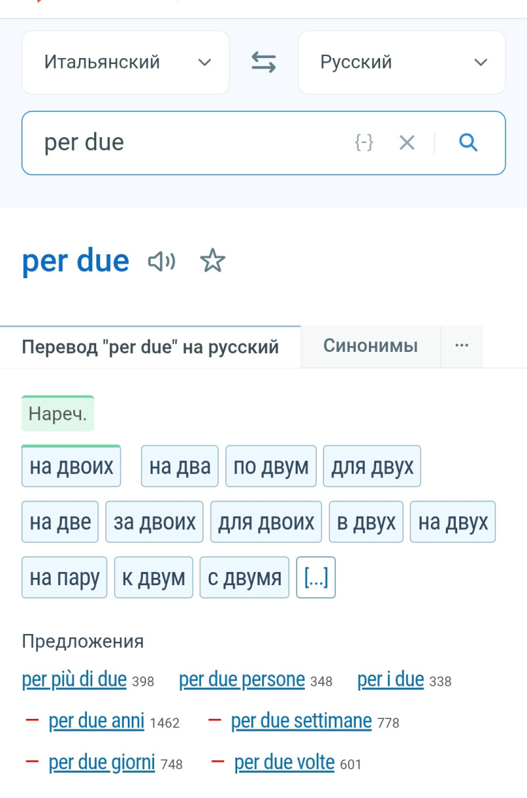Viewport: 527px width, 798px height.
Task: Open the curly braces conjugation icon
Action: click(364, 142)
